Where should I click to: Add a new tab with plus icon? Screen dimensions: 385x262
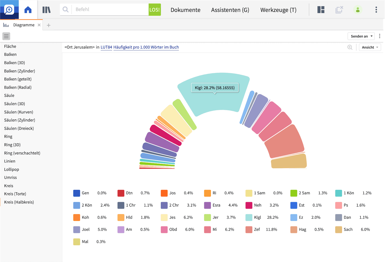[49, 25]
